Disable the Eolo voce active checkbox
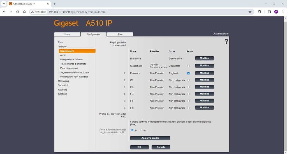This screenshot has height=154, width=287. (x=188, y=73)
